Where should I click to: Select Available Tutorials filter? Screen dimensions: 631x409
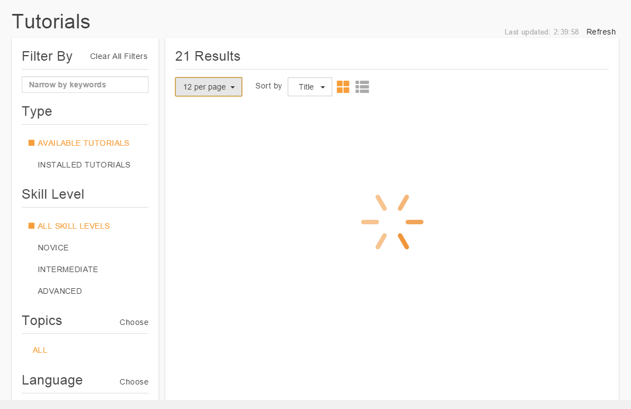point(83,143)
